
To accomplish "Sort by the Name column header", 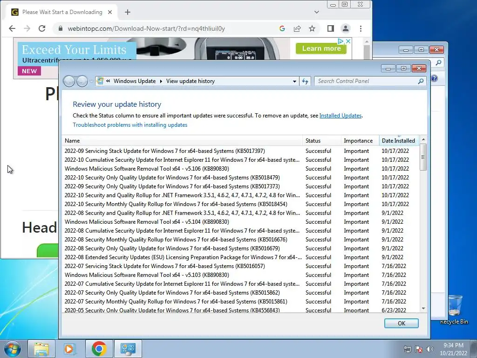I will coord(182,141).
